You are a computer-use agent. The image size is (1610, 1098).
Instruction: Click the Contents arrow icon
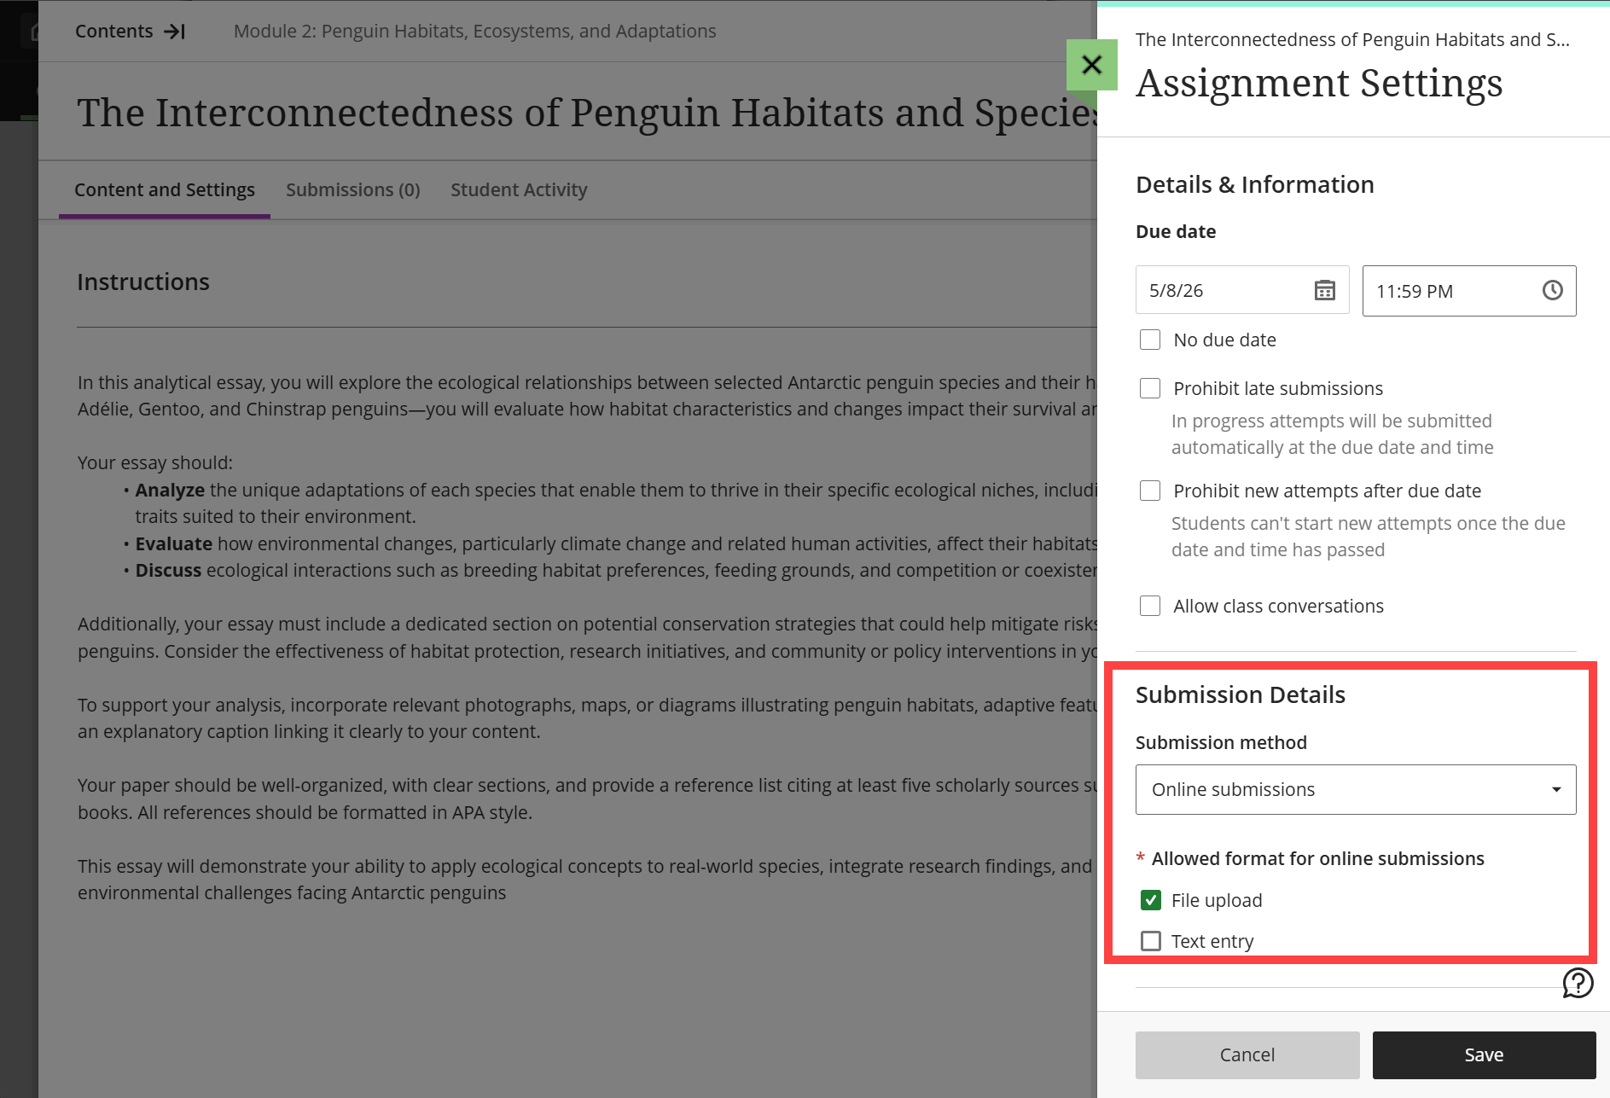(175, 32)
